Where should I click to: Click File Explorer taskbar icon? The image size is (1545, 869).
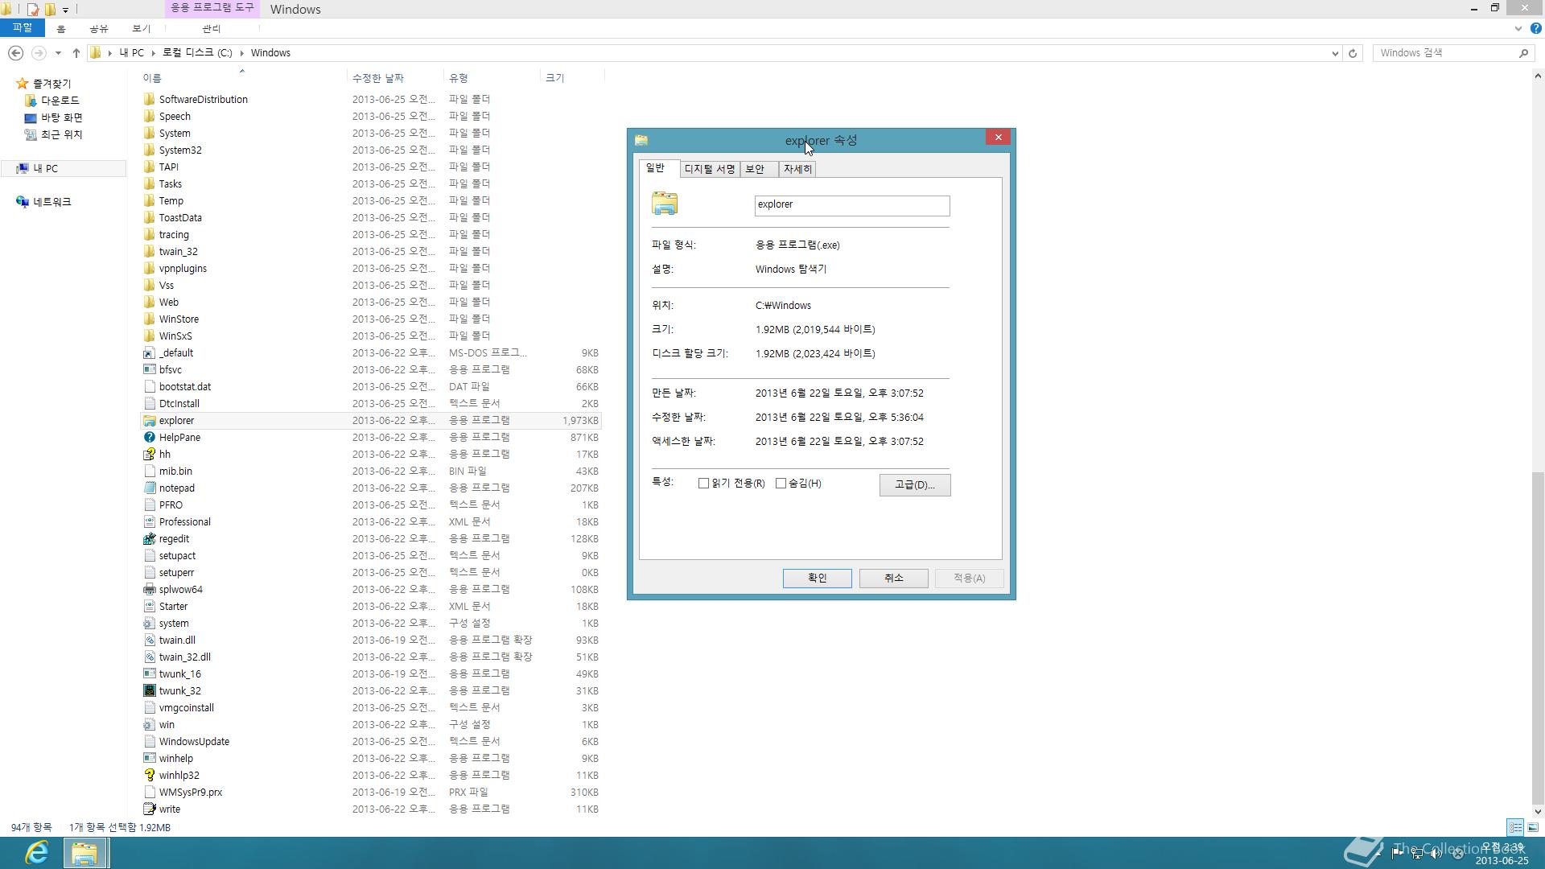click(x=84, y=852)
